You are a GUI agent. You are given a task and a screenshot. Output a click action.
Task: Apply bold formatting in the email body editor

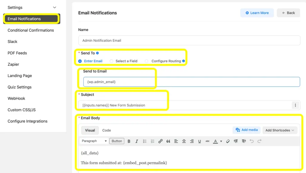point(129,141)
